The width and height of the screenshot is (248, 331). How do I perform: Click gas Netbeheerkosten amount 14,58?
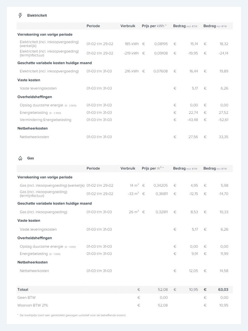[x=224, y=271]
